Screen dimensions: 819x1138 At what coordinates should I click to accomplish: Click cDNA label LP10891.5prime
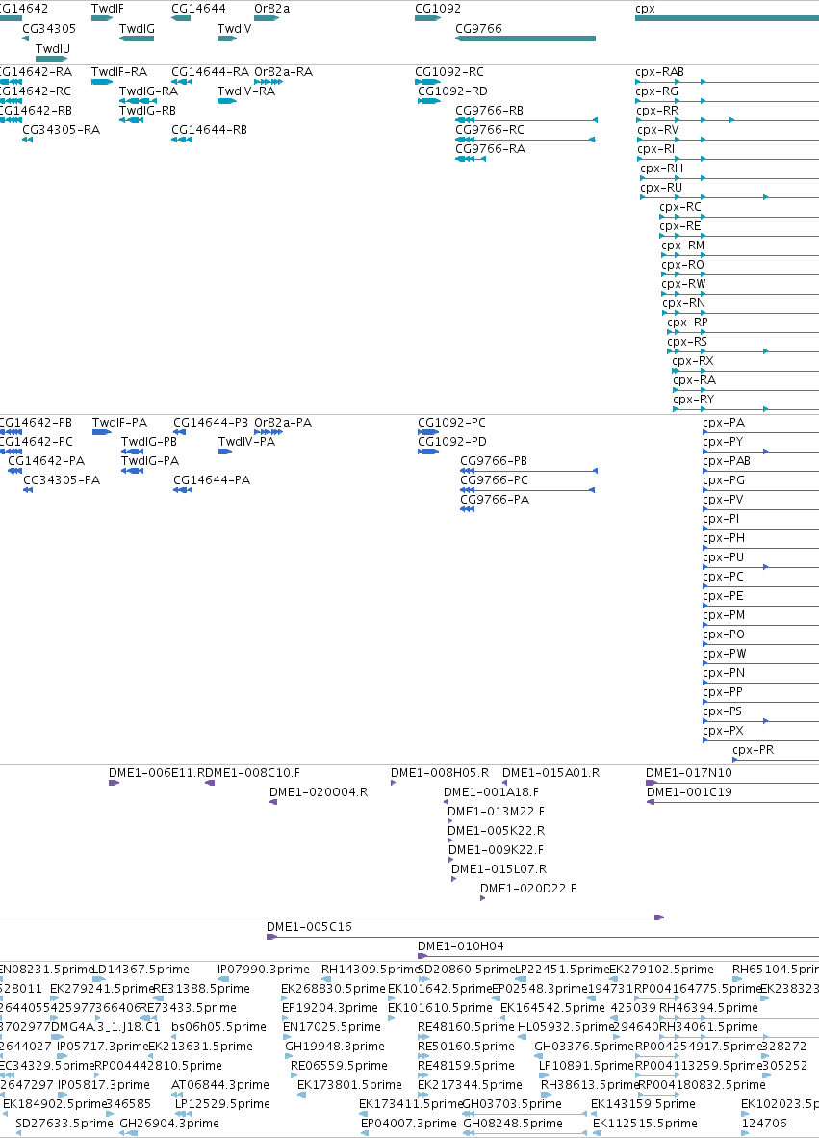pyautogui.click(x=586, y=1066)
